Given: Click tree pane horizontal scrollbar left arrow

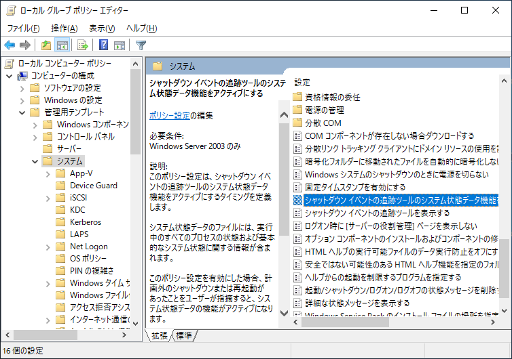Looking at the screenshot, I should [7, 335].
